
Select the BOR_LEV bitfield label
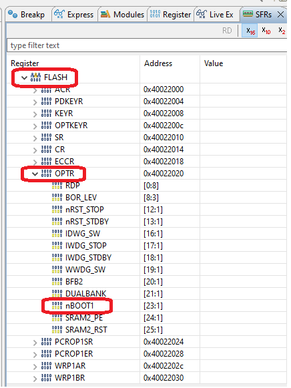[x=81, y=198]
